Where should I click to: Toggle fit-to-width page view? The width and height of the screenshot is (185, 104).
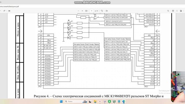[x=86, y=11]
